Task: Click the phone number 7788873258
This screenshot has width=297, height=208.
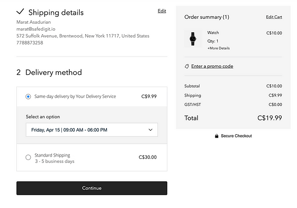Action: click(x=30, y=43)
